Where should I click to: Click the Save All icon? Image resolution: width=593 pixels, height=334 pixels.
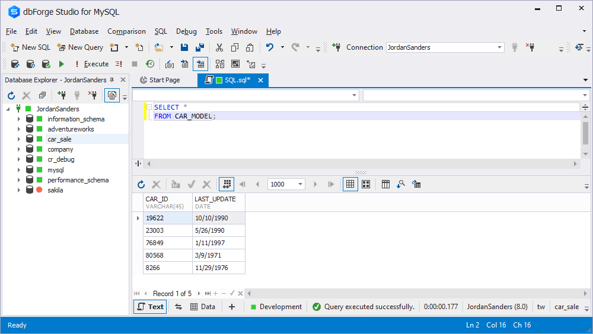click(x=200, y=47)
